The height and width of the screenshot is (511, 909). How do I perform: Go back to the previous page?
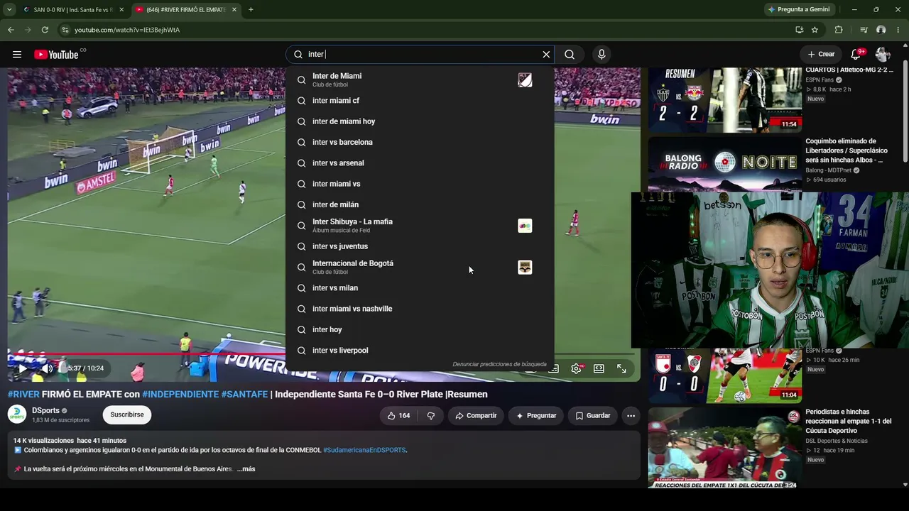pos(11,30)
